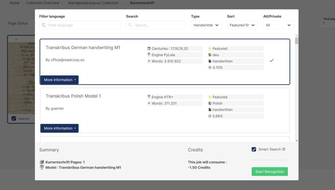Navigate to Home breadcrumb
This screenshot has width=335, height=190.
(14, 3)
